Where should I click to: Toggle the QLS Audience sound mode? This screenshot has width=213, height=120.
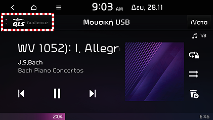pyautogui.click(x=27, y=22)
